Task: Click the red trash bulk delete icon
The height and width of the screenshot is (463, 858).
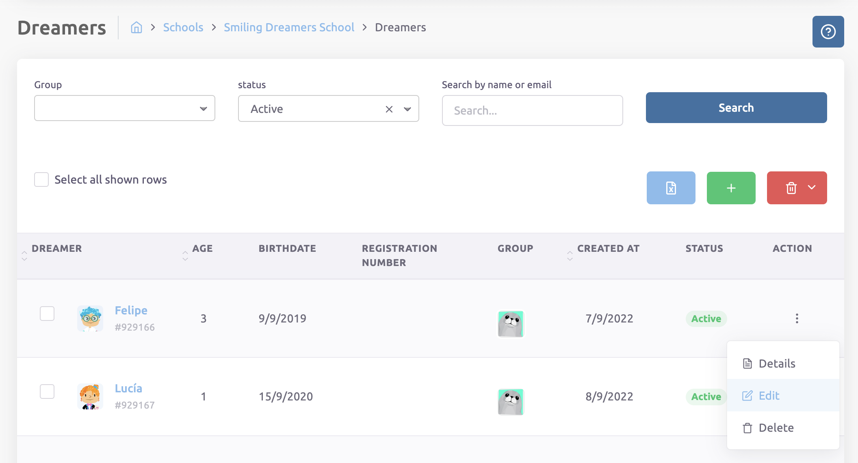Action: point(791,188)
